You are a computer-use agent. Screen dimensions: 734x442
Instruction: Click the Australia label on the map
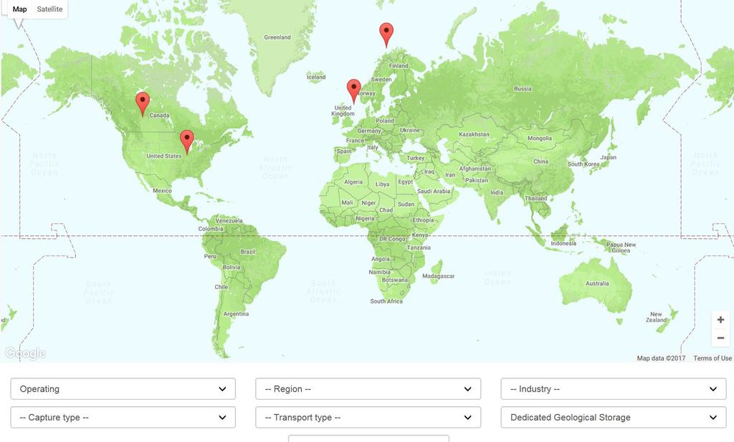point(597,283)
